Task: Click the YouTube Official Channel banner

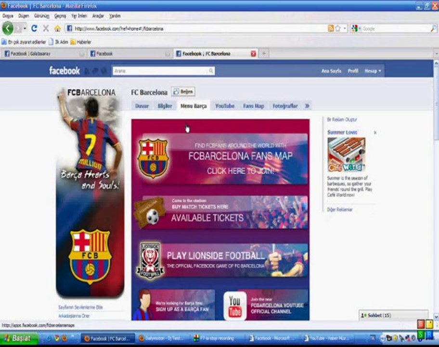Action: pyautogui.click(x=266, y=305)
